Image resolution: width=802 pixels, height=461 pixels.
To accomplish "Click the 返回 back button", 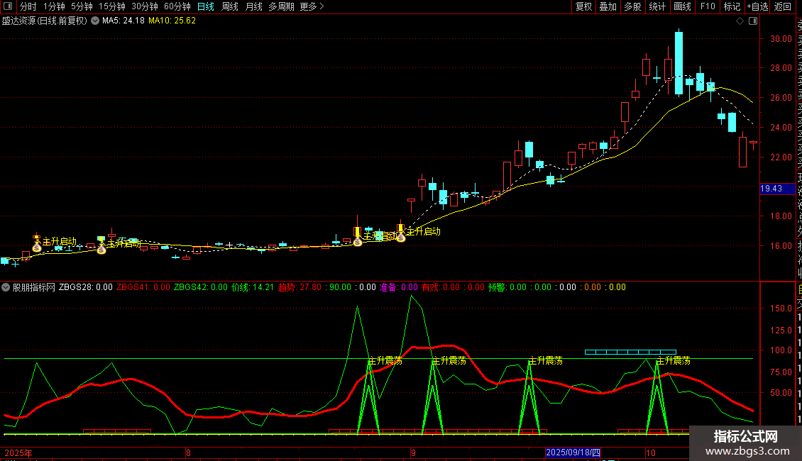I will pos(783,6).
